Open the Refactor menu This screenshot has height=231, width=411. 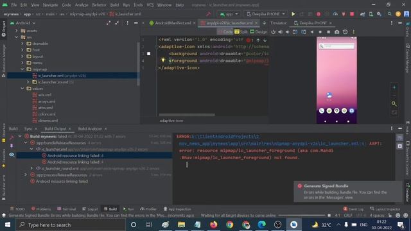[99, 5]
